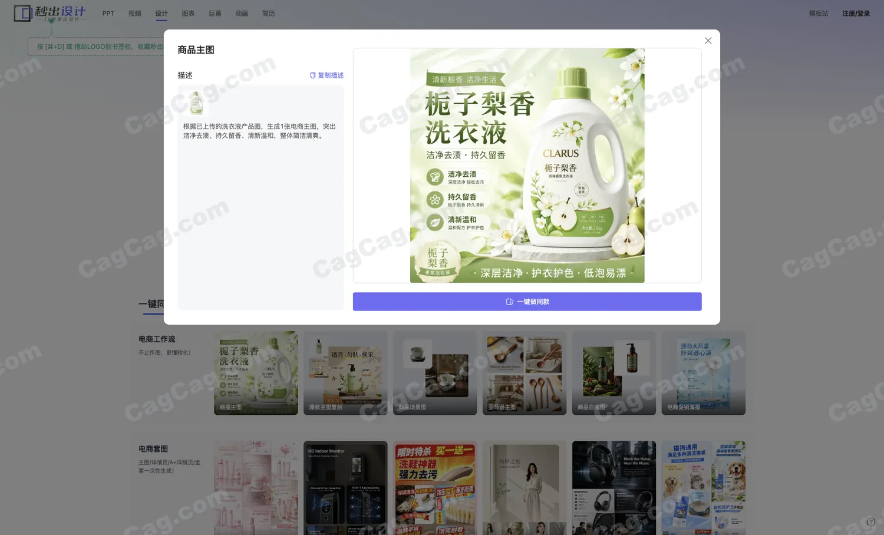
Task: Click 注册/登录 link
Action: pos(856,14)
